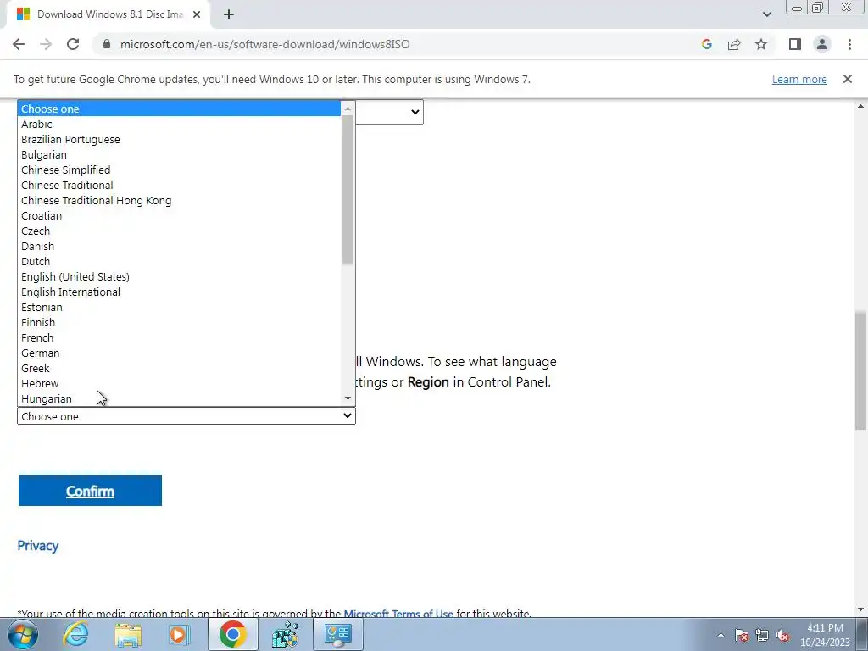868x651 pixels.
Task: Open the Windows Start menu
Action: click(23, 635)
